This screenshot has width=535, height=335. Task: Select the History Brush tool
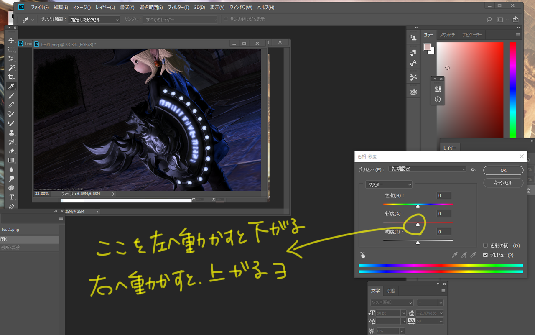11,142
